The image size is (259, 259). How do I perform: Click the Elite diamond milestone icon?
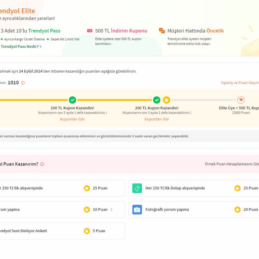coord(241,100)
